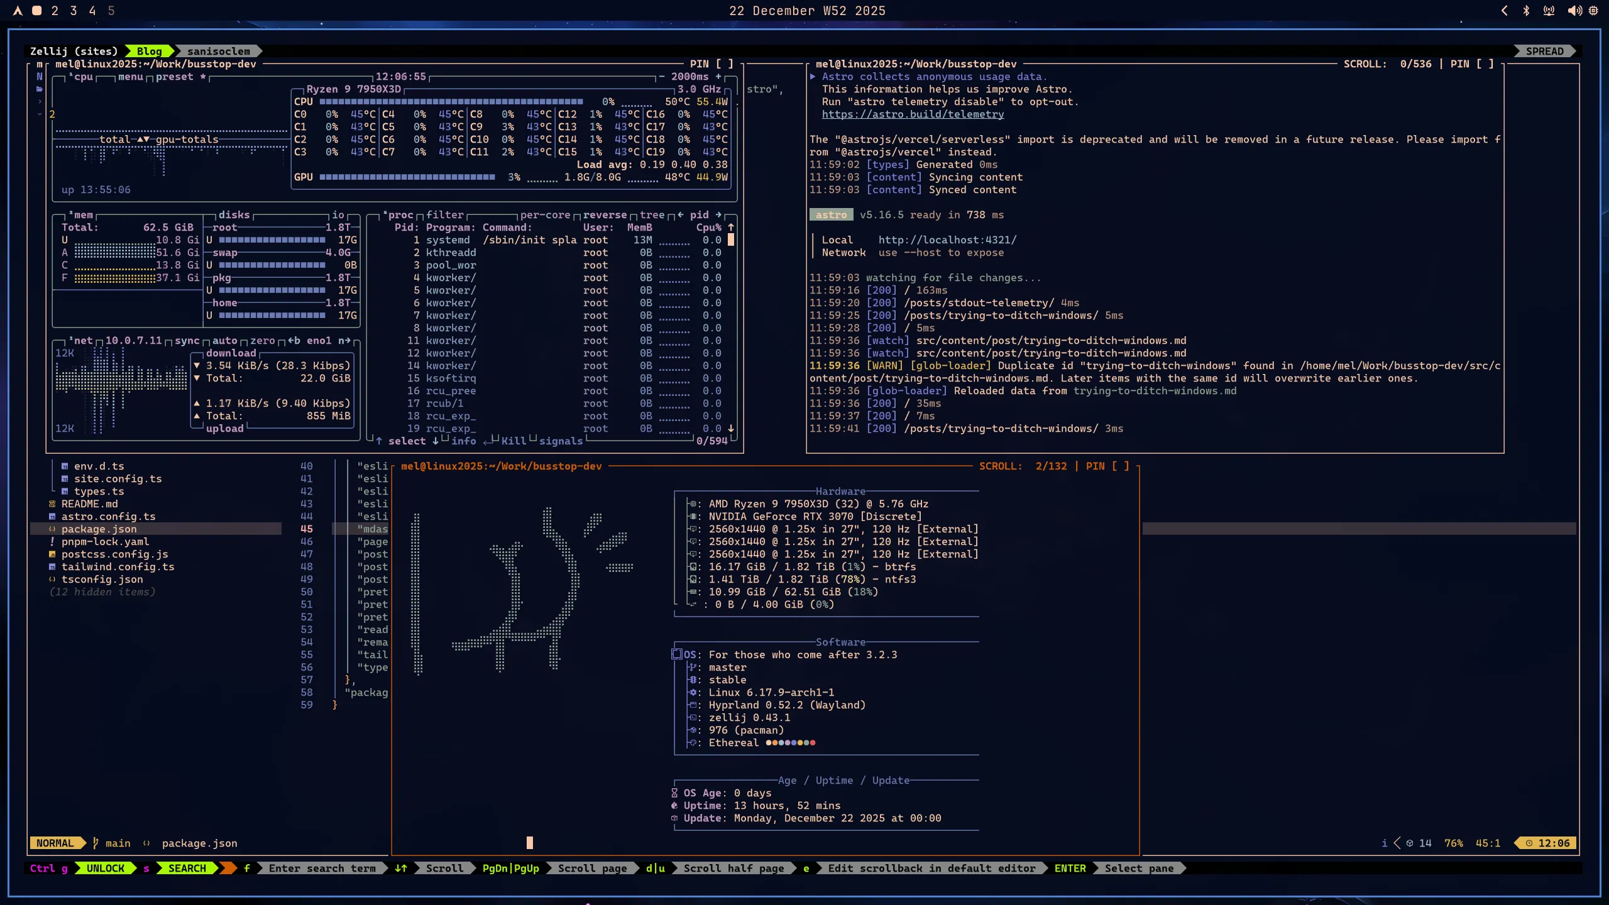Click the exclamation icon beside pnpm-lock.yaml
This screenshot has width=1609, height=905.
[x=53, y=542]
